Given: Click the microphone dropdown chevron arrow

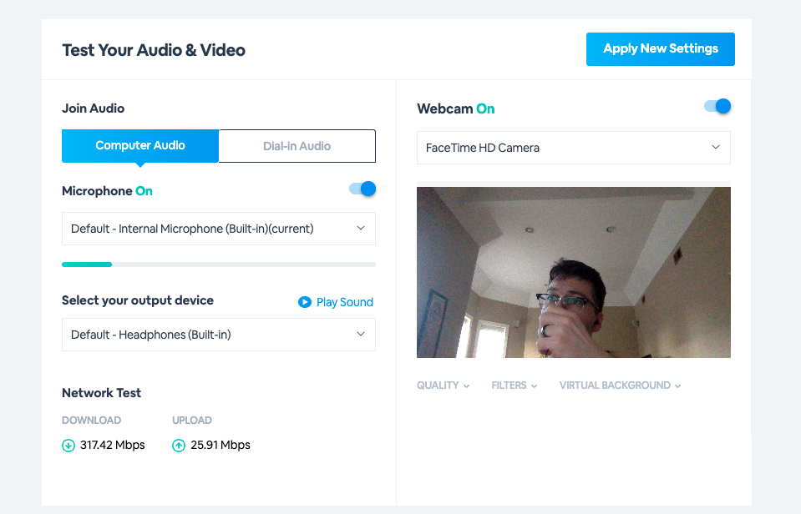Looking at the screenshot, I should [x=361, y=228].
